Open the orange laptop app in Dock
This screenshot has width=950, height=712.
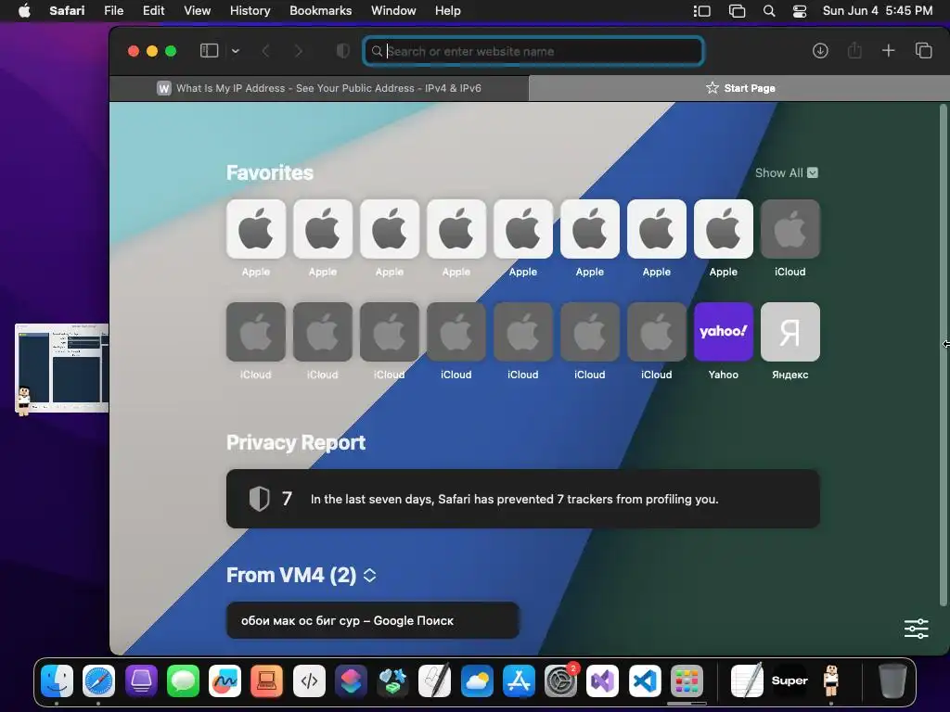pos(266,681)
